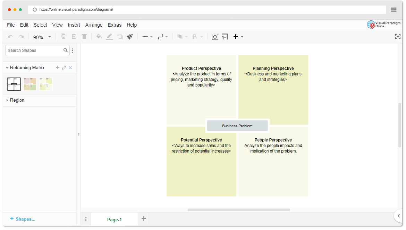Open the File menu
Viewport: 406px width, 230px height.
[x=11, y=25]
